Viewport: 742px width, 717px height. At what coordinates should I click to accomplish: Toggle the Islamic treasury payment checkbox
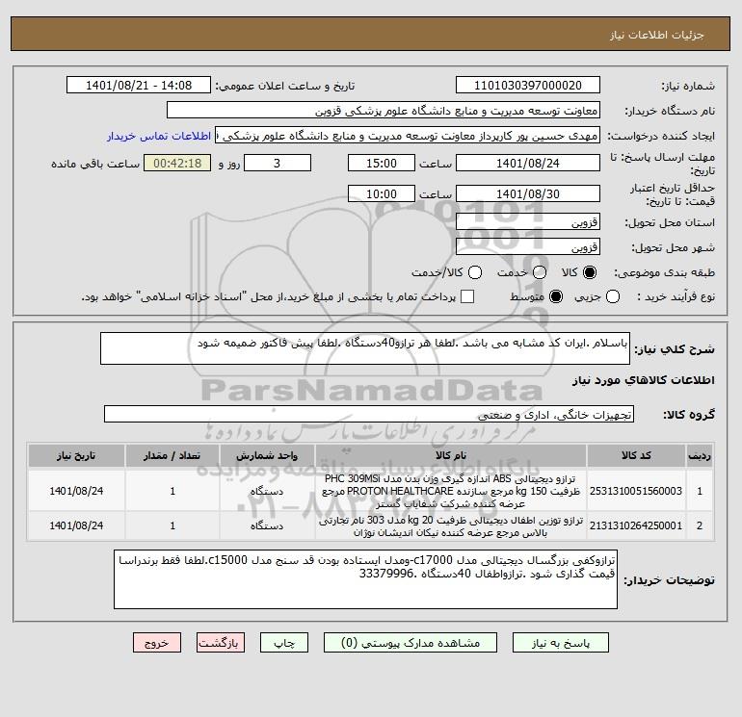tap(467, 296)
